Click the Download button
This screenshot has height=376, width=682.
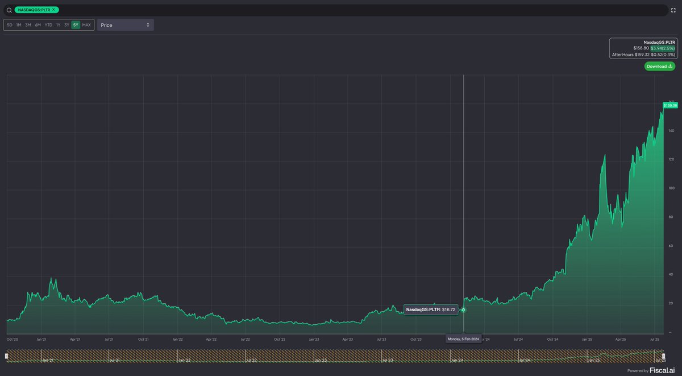(x=660, y=66)
